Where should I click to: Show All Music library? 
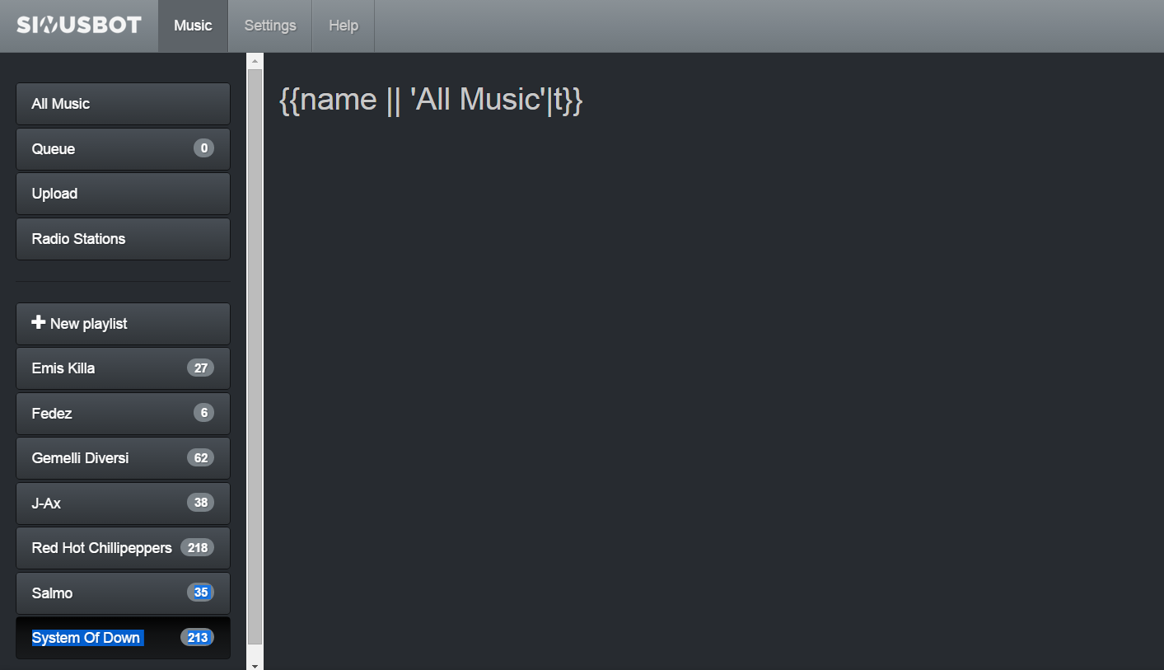pos(123,104)
